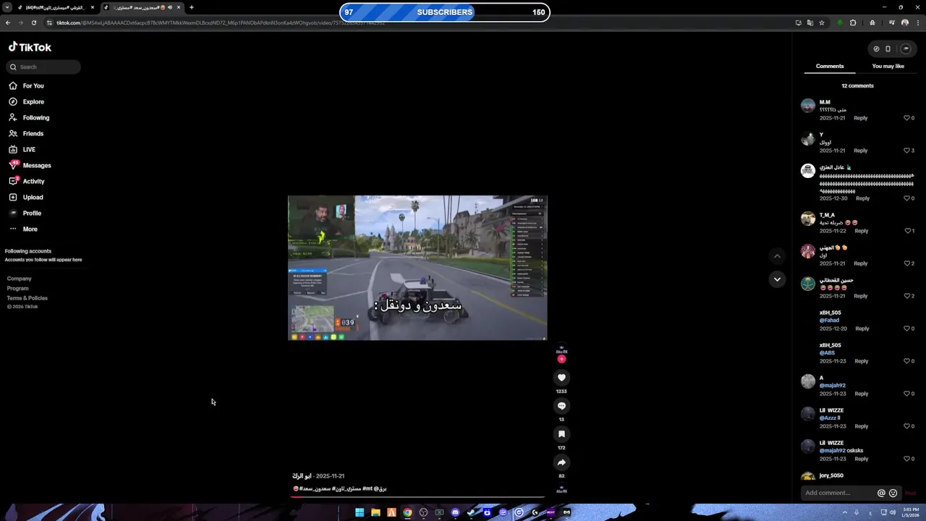This screenshot has width=926, height=521.
Task: Open Steam from the taskbar
Action: (x=471, y=512)
